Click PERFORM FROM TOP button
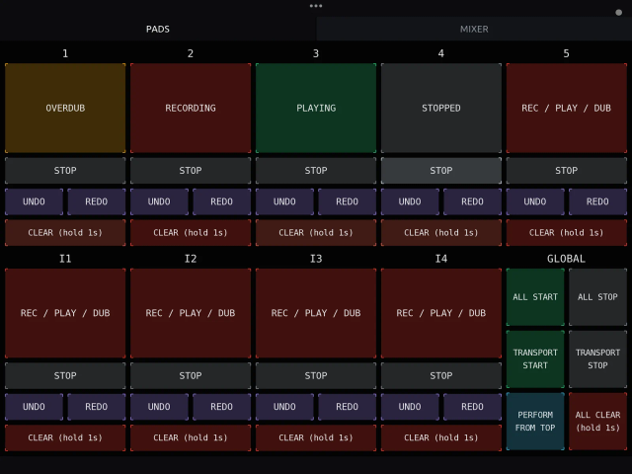 pos(535,422)
